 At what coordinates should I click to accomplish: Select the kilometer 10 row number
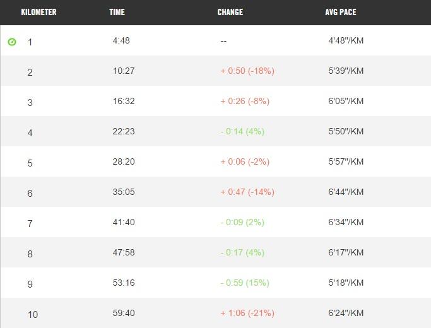32,315
